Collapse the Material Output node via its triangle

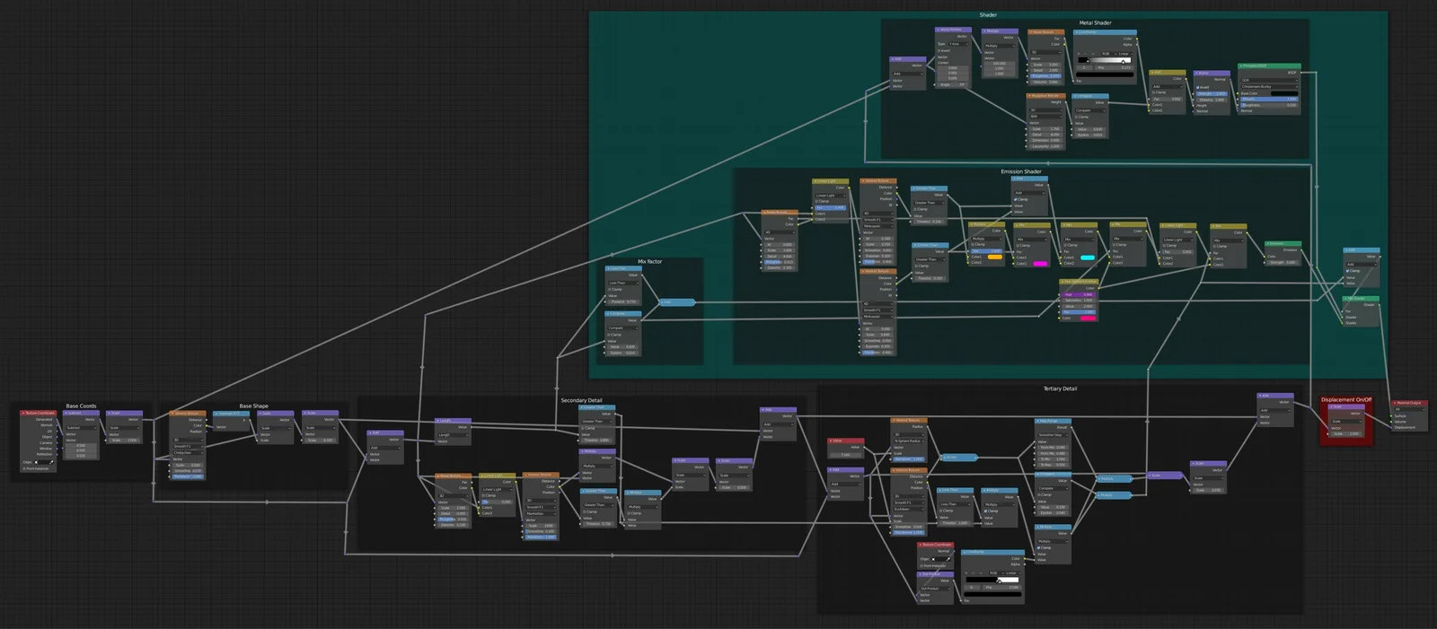pos(1395,403)
